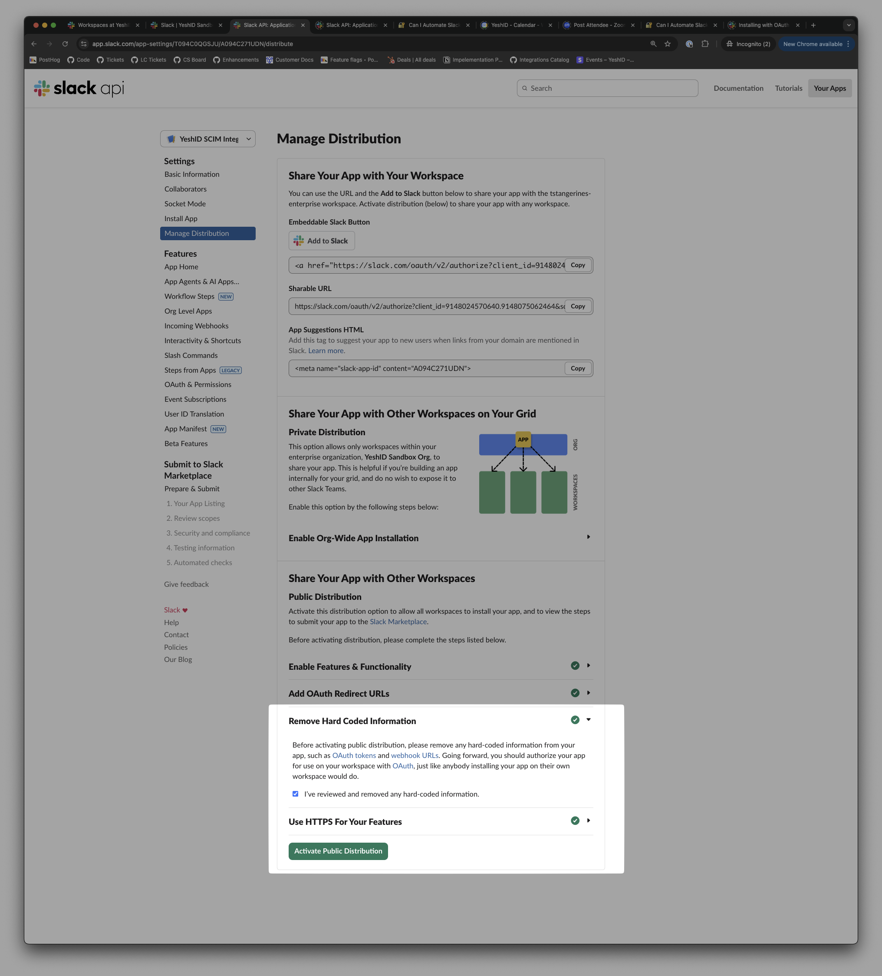This screenshot has width=882, height=976.
Task: Click the site information icon beside the URL
Action: [84, 44]
